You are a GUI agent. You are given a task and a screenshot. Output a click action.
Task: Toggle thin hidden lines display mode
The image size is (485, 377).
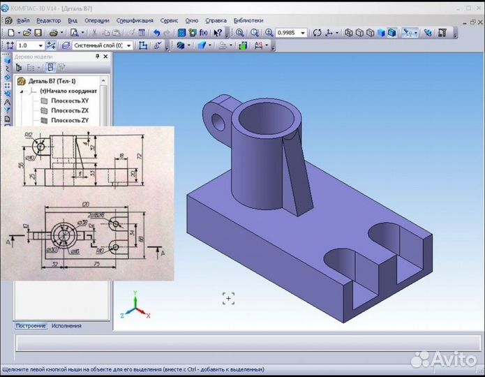click(x=371, y=33)
